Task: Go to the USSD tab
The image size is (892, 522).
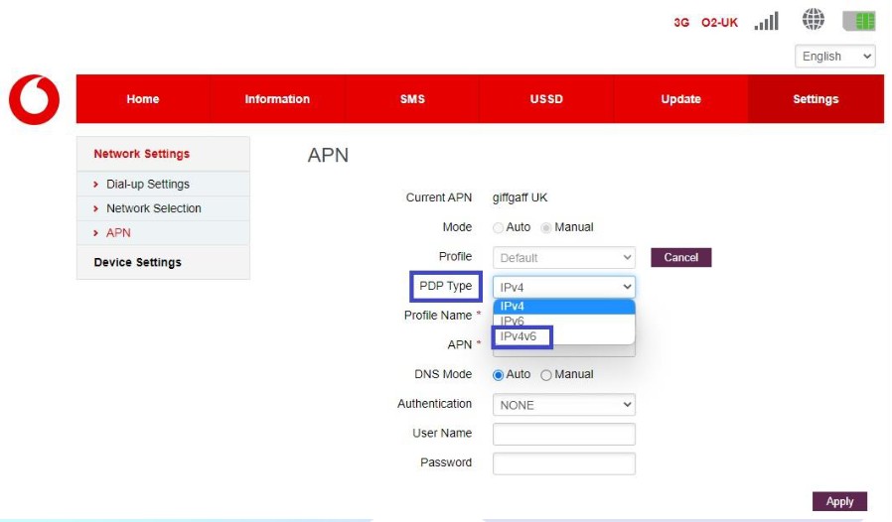Action: pos(546,99)
